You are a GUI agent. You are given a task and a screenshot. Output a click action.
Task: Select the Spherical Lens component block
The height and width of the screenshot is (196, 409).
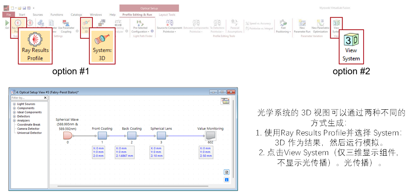click(161, 136)
